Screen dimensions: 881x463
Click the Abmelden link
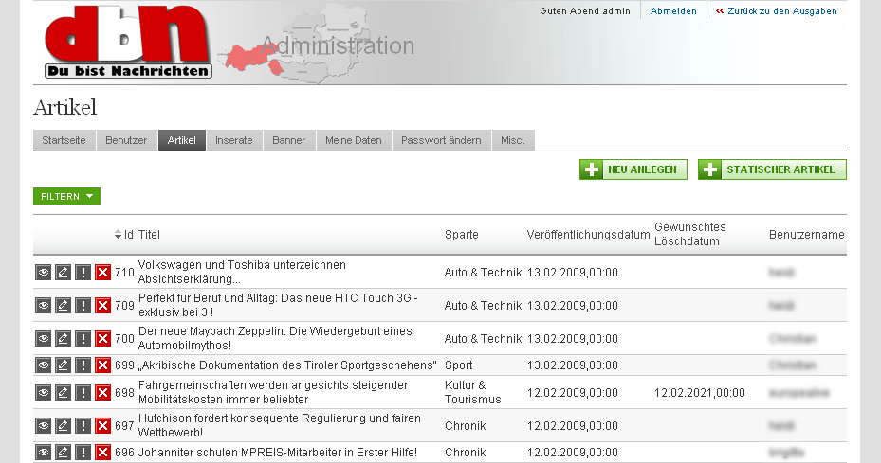(673, 11)
